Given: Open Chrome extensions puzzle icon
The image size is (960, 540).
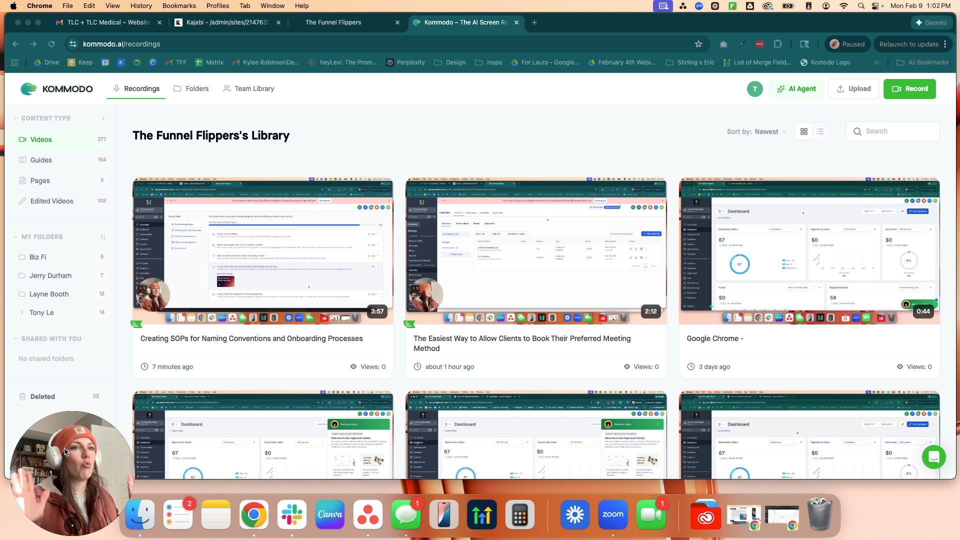Looking at the screenshot, I should 777,44.
